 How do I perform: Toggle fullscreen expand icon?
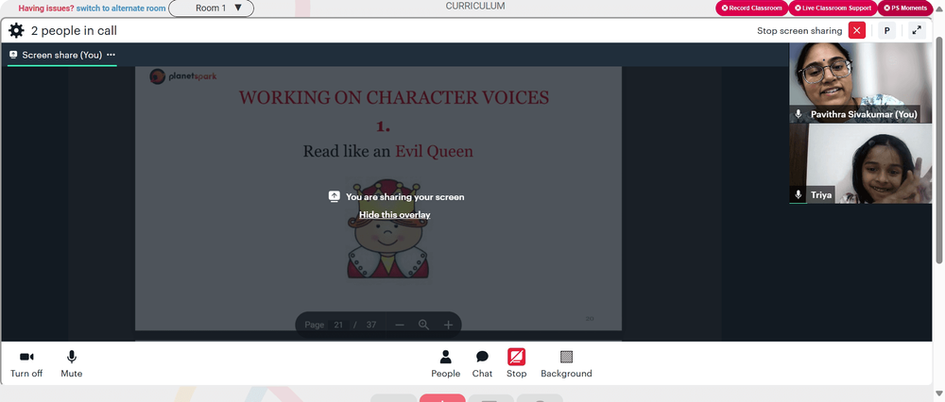[x=917, y=30]
